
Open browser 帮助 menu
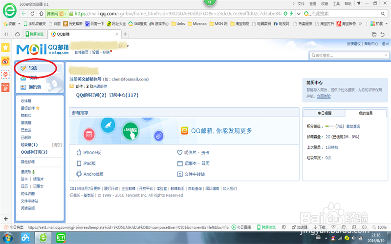click(x=348, y=4)
